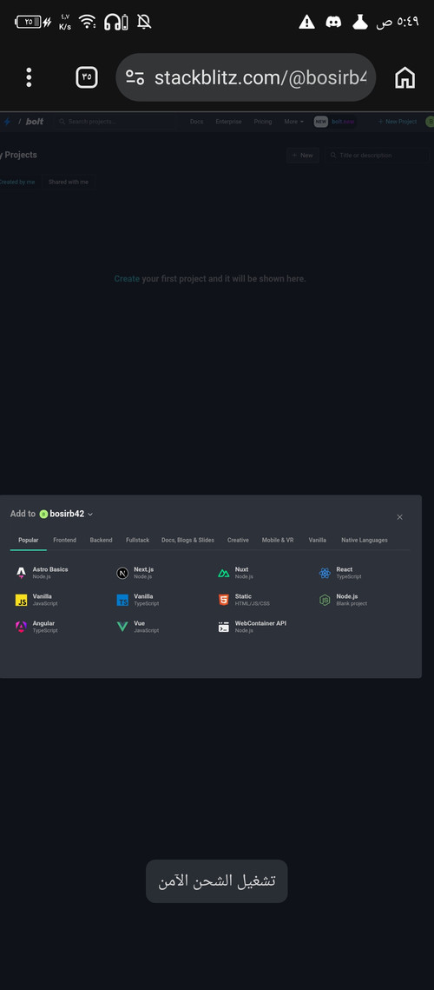Choose the React TypeScript template icon

pyautogui.click(x=325, y=573)
